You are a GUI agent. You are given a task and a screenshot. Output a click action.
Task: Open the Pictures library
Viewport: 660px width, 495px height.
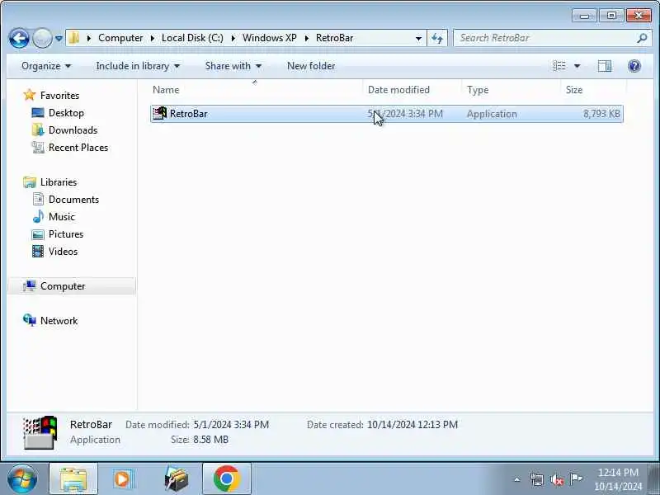tap(66, 233)
